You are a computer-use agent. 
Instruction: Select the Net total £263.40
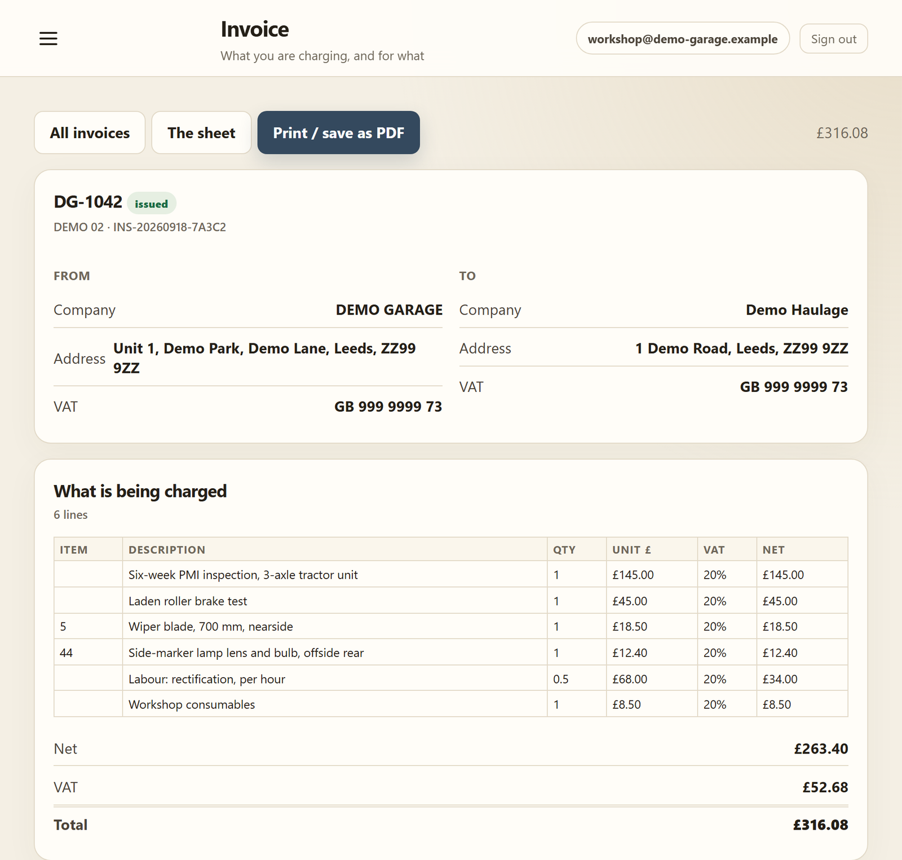click(821, 749)
